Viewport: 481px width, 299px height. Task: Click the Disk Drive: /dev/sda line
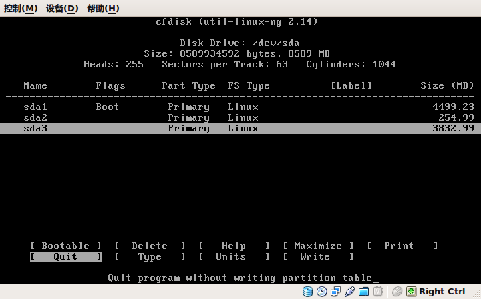(240, 43)
